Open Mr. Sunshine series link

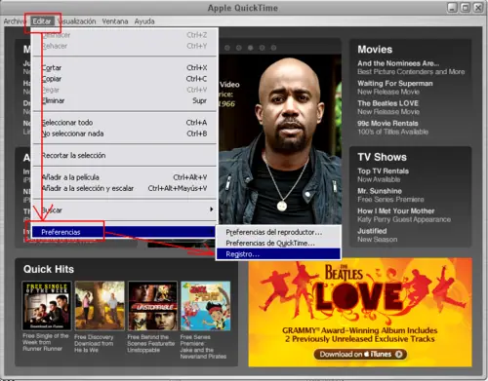tap(380, 191)
